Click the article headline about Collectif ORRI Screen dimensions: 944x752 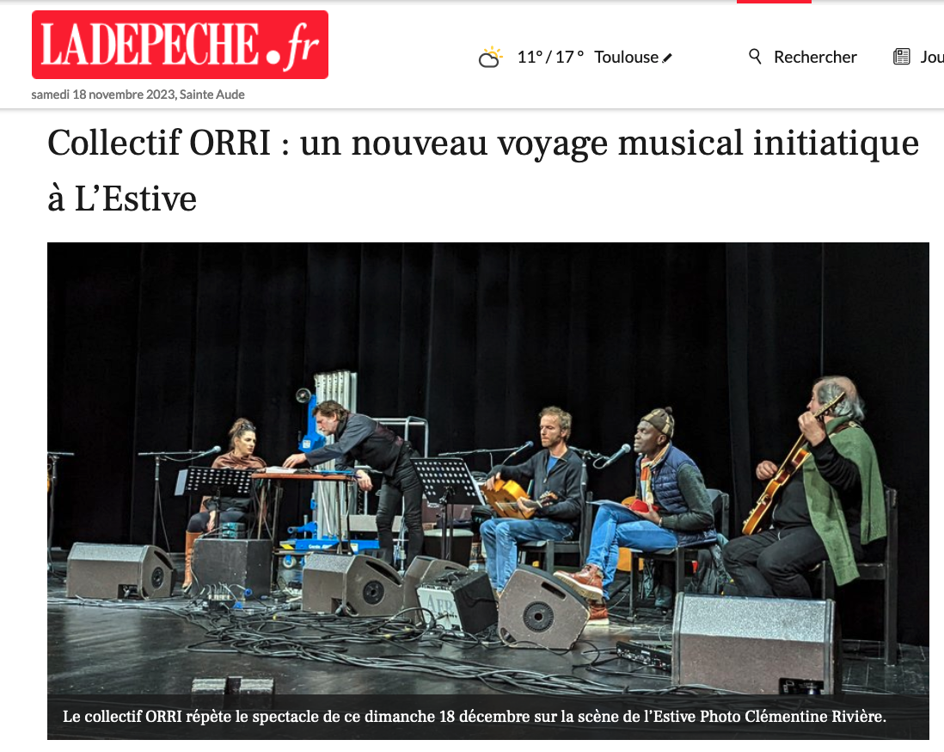tap(483, 171)
